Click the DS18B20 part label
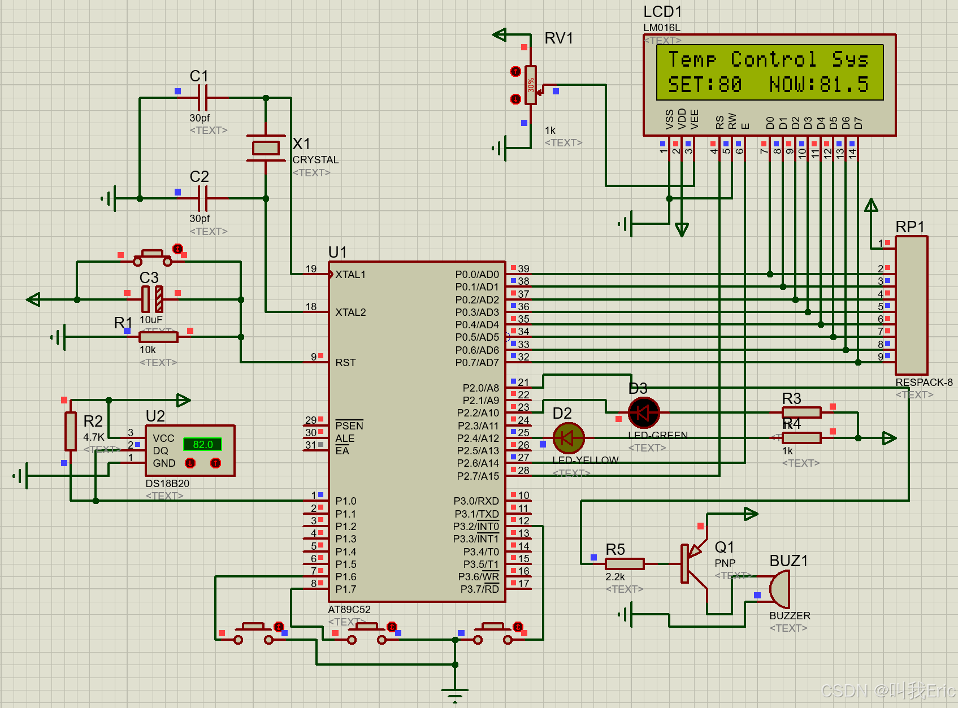Viewport: 958px width, 708px height. 167,484
